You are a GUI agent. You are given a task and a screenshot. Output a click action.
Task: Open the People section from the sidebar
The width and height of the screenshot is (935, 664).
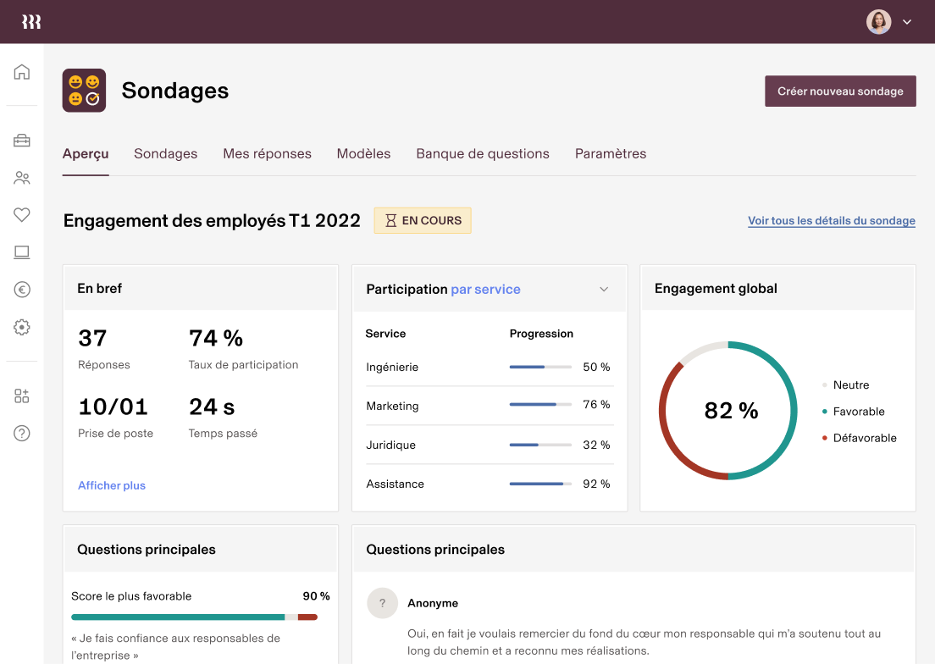pyautogui.click(x=22, y=178)
